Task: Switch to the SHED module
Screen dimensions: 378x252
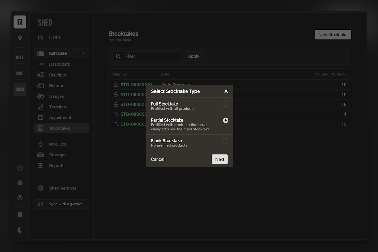Action: [20, 89]
